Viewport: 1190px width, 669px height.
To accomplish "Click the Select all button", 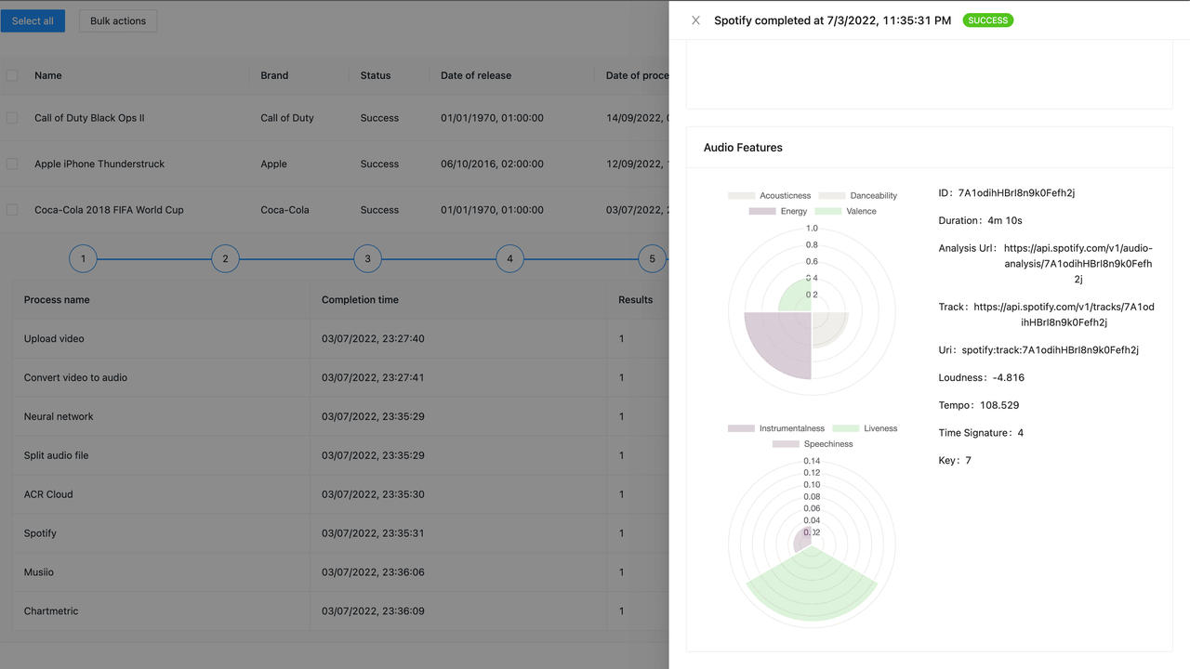I will [33, 21].
